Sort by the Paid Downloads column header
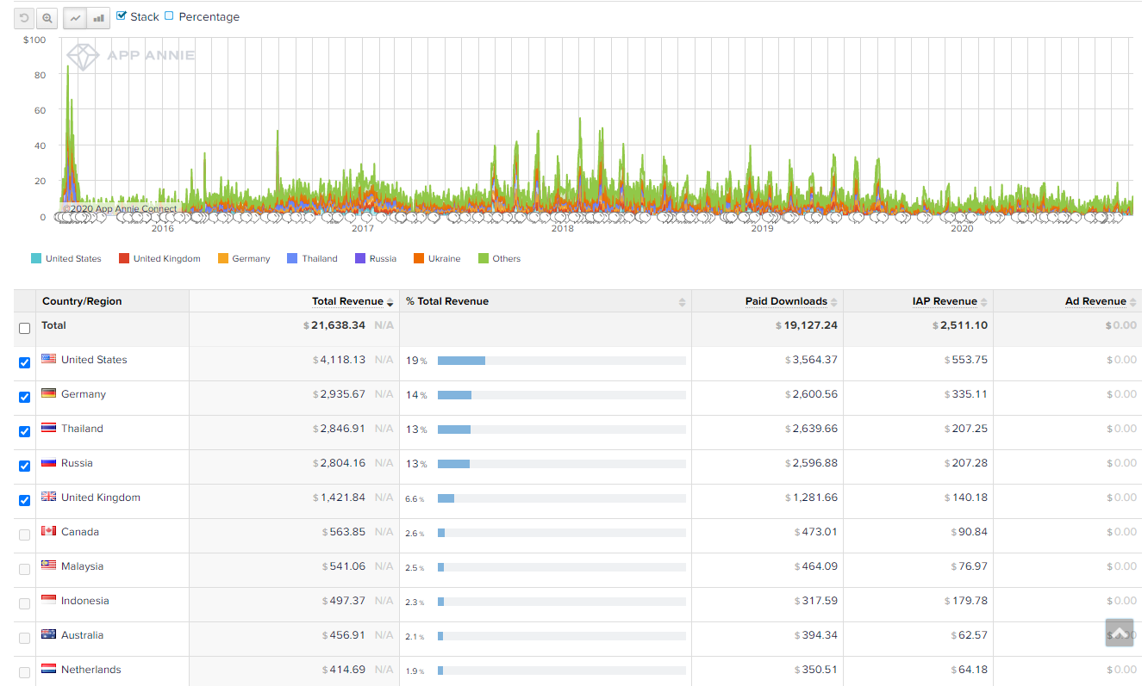Viewport: 1148px width, 686px height. [786, 301]
